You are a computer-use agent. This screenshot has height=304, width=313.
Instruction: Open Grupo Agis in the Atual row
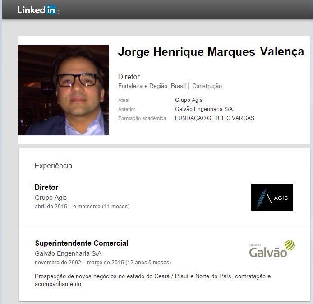coord(189,100)
